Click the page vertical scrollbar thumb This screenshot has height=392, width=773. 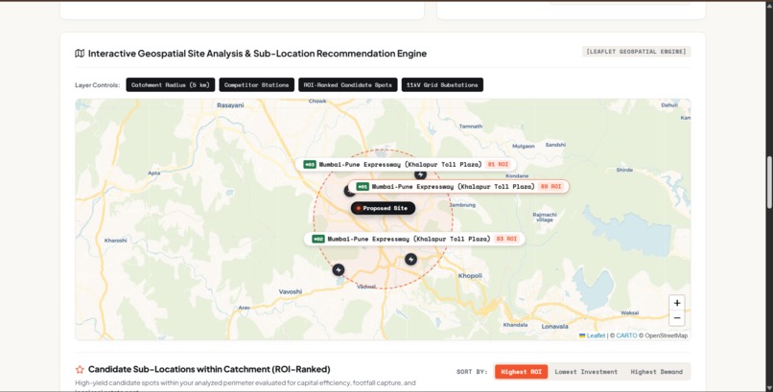pyautogui.click(x=769, y=182)
